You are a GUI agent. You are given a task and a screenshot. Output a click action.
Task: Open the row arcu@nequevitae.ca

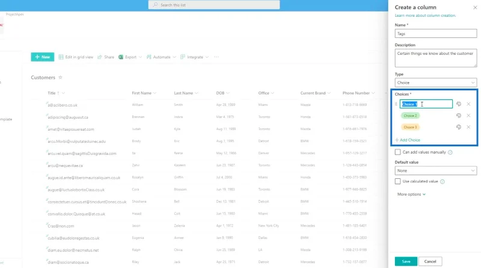[66, 166]
